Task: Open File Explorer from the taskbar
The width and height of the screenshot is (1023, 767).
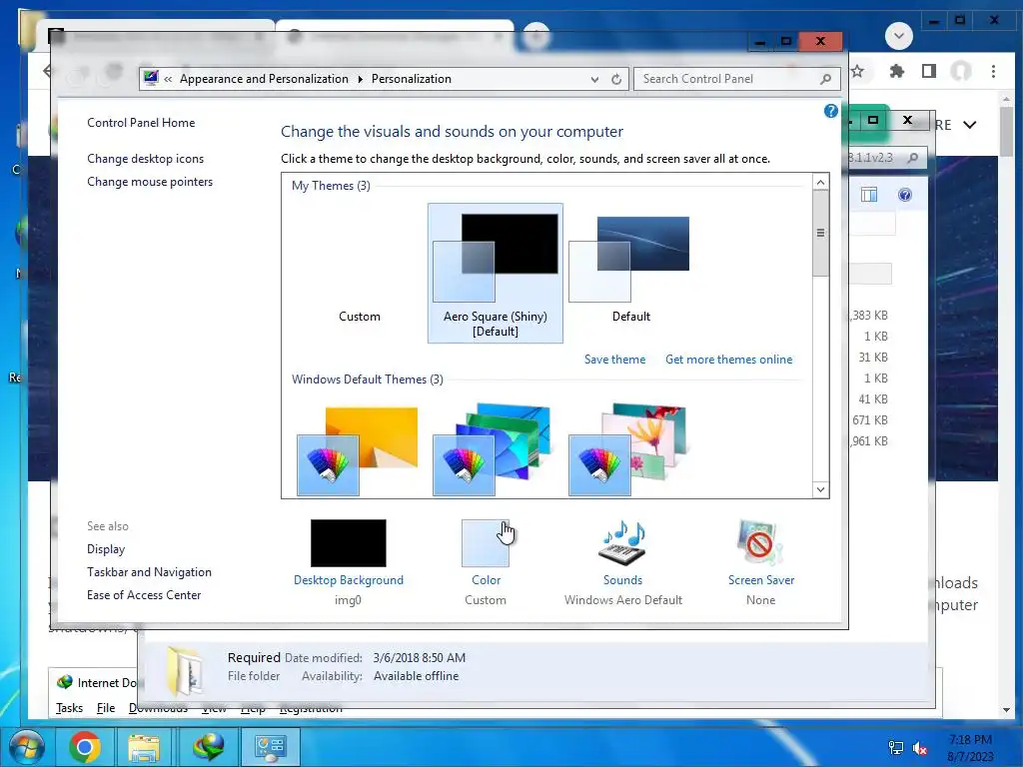Action: [144, 747]
